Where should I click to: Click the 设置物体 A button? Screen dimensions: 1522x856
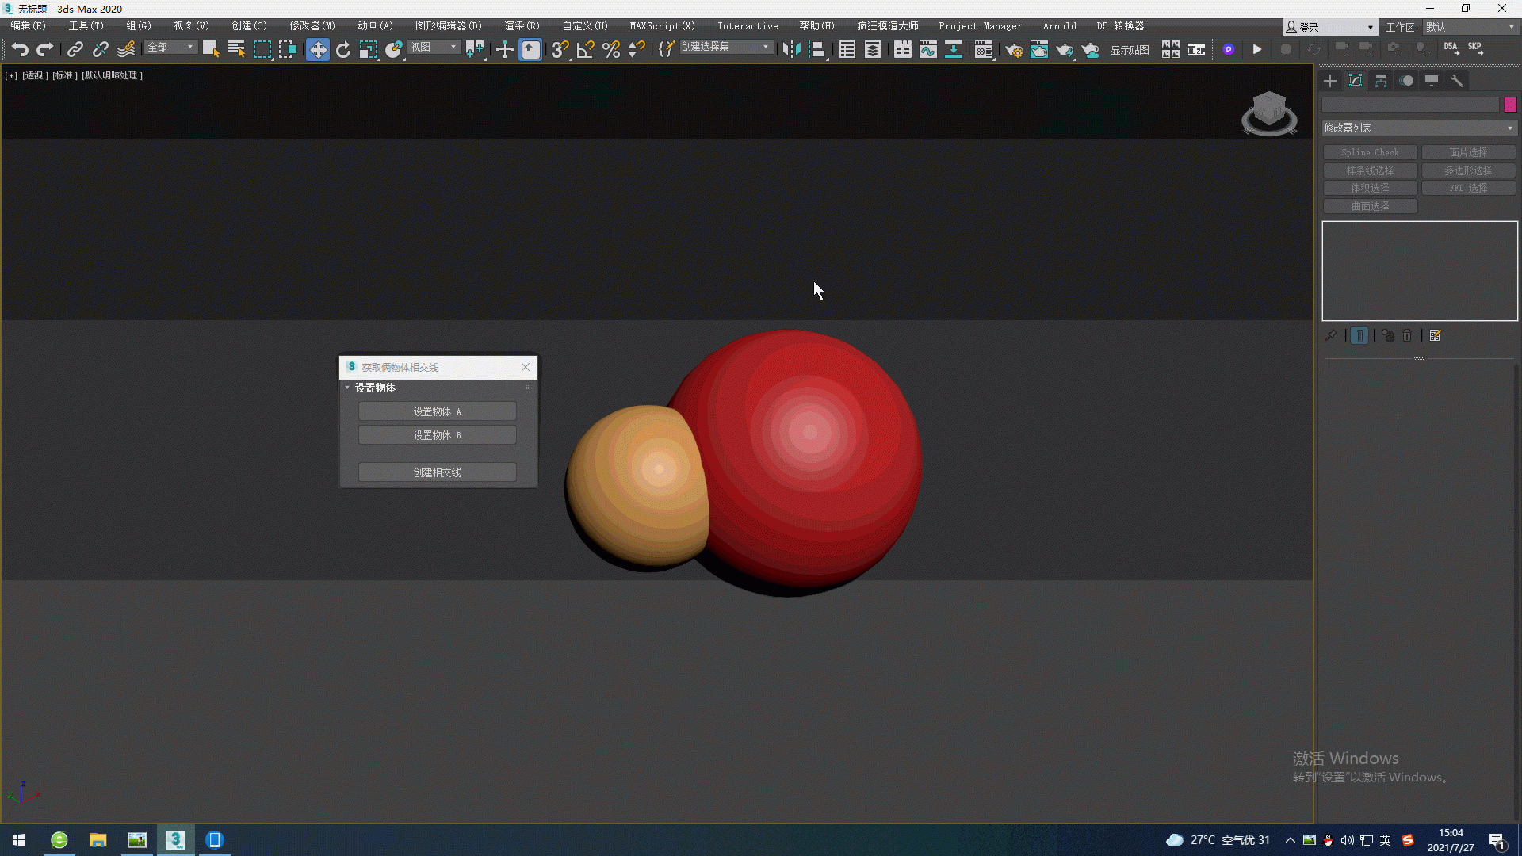[437, 411]
